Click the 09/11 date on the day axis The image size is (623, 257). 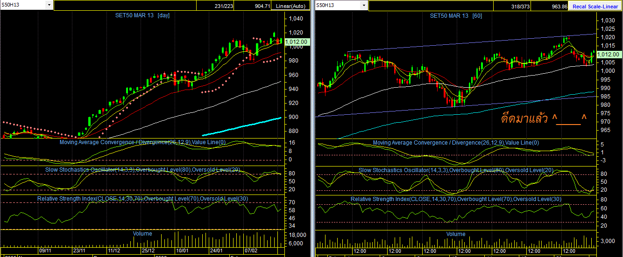click(45, 250)
